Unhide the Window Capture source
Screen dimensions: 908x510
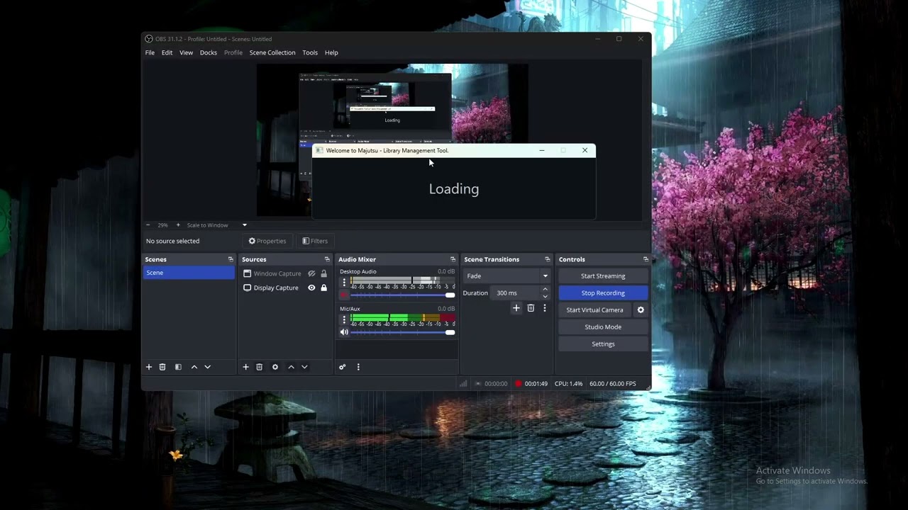coord(311,273)
